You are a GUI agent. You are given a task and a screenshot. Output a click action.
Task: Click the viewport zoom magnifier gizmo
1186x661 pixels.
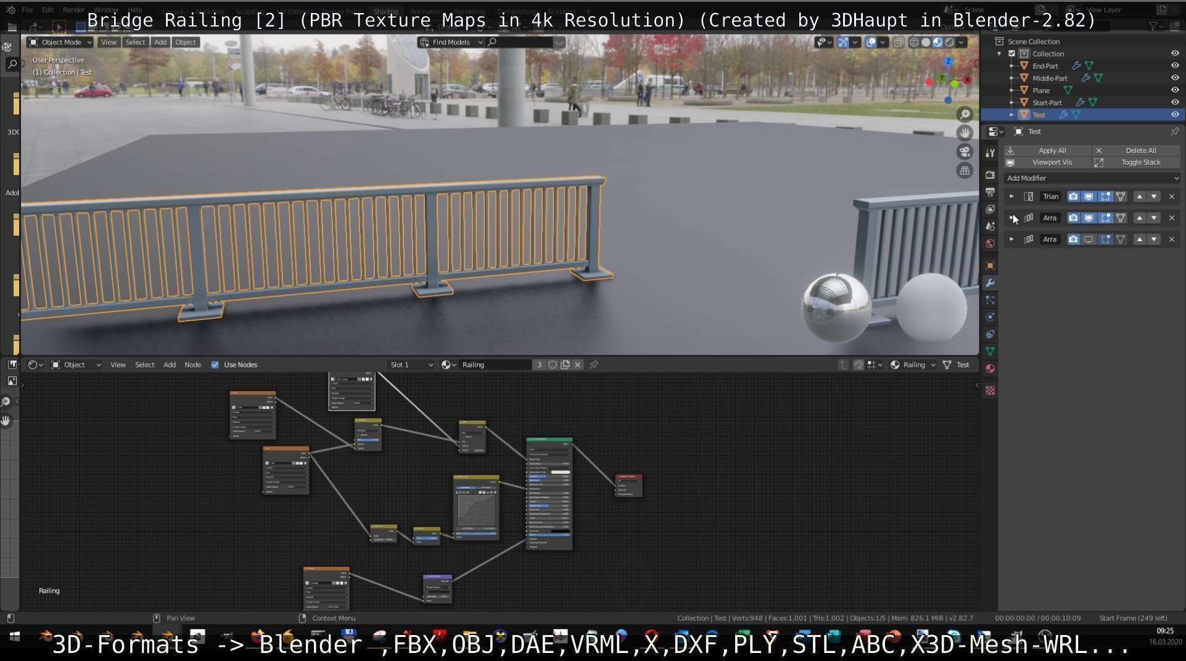click(965, 114)
